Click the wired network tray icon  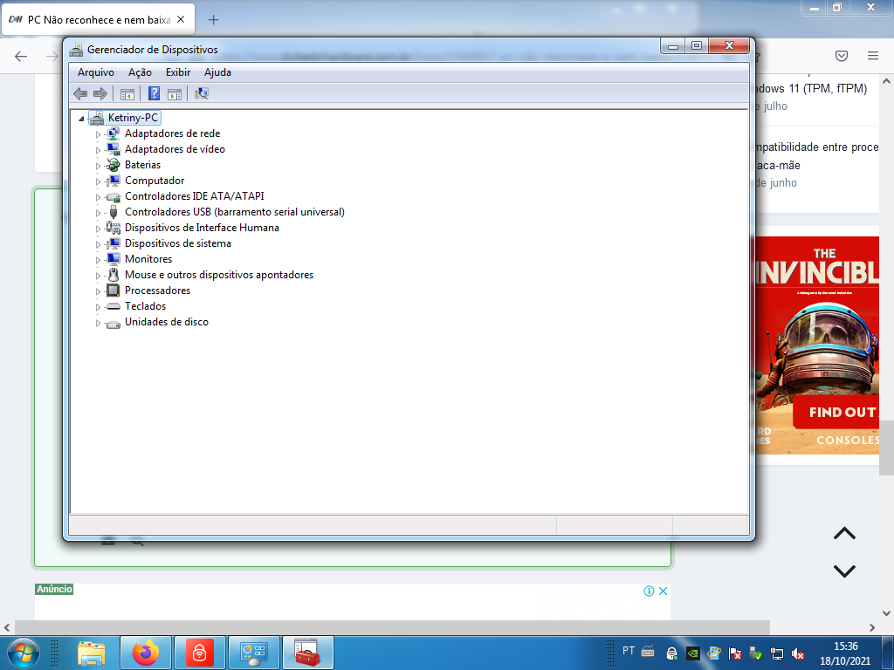(776, 653)
